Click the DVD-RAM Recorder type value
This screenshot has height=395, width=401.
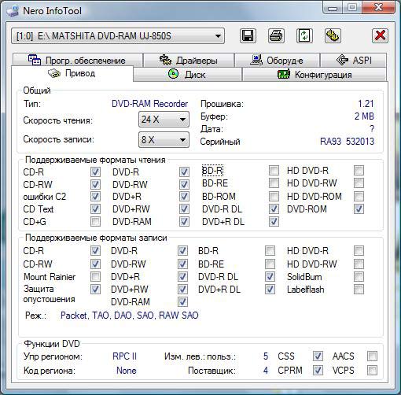coord(149,104)
